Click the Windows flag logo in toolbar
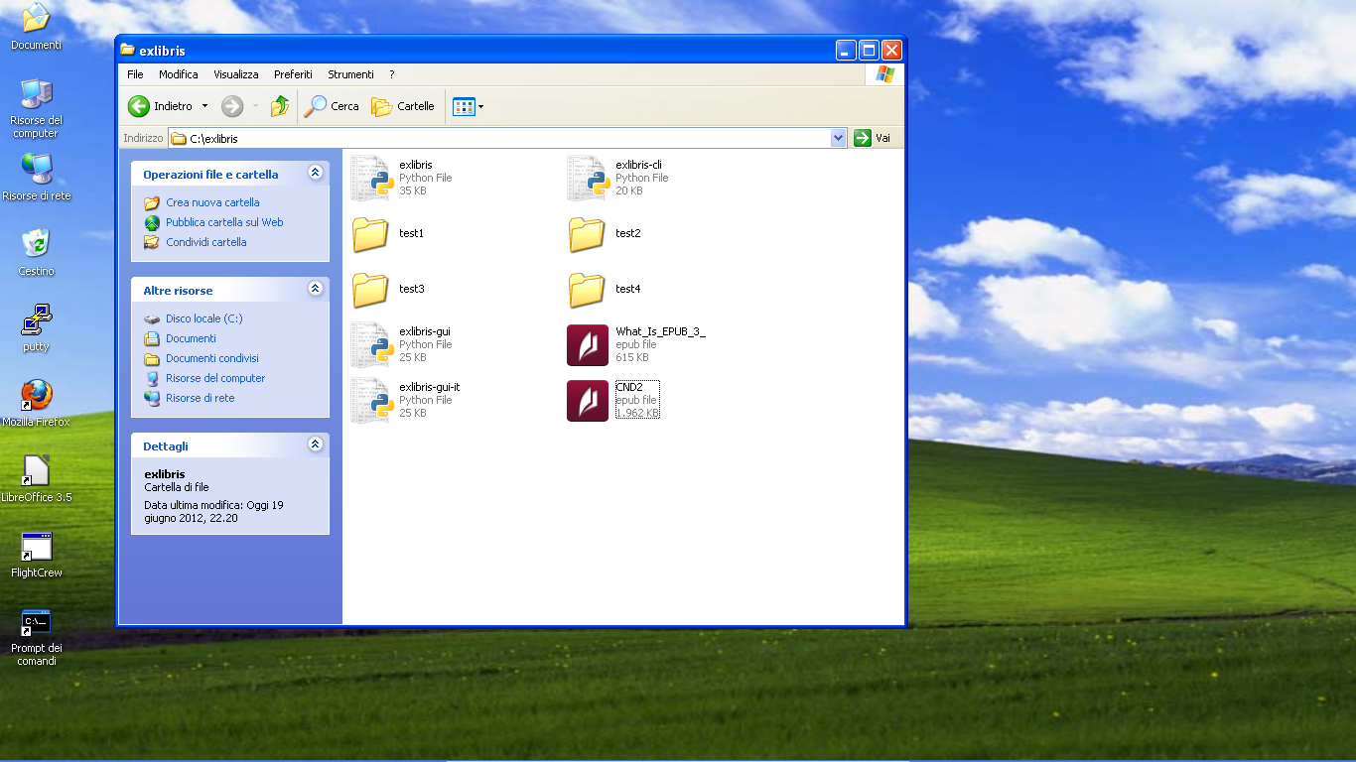 click(x=884, y=74)
